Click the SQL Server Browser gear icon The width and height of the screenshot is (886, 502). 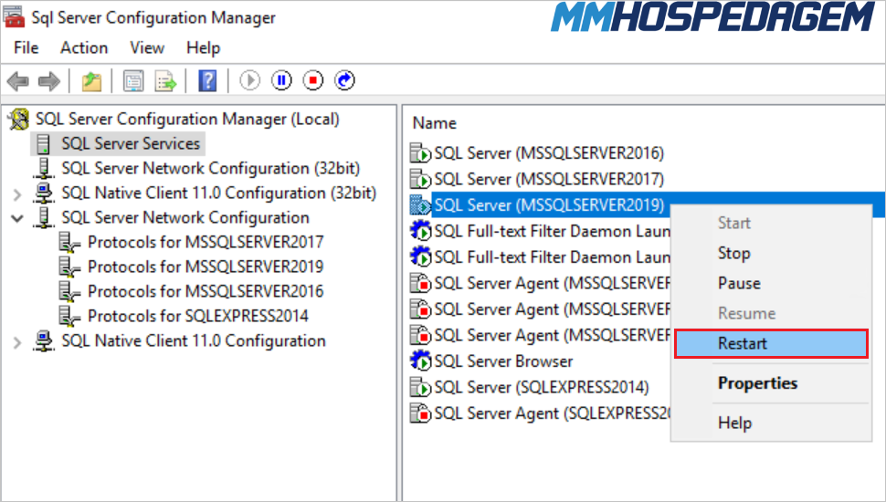pyautogui.click(x=420, y=361)
